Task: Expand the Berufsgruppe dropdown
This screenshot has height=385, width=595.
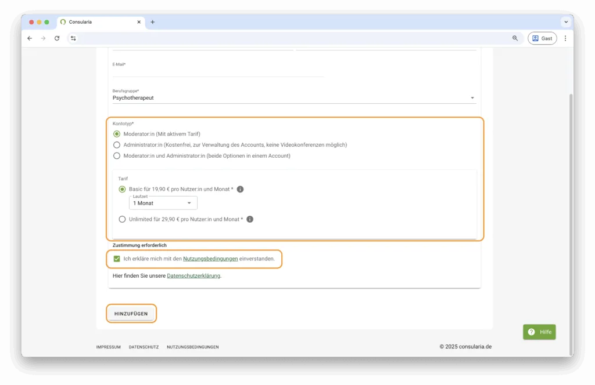Action: click(x=294, y=98)
